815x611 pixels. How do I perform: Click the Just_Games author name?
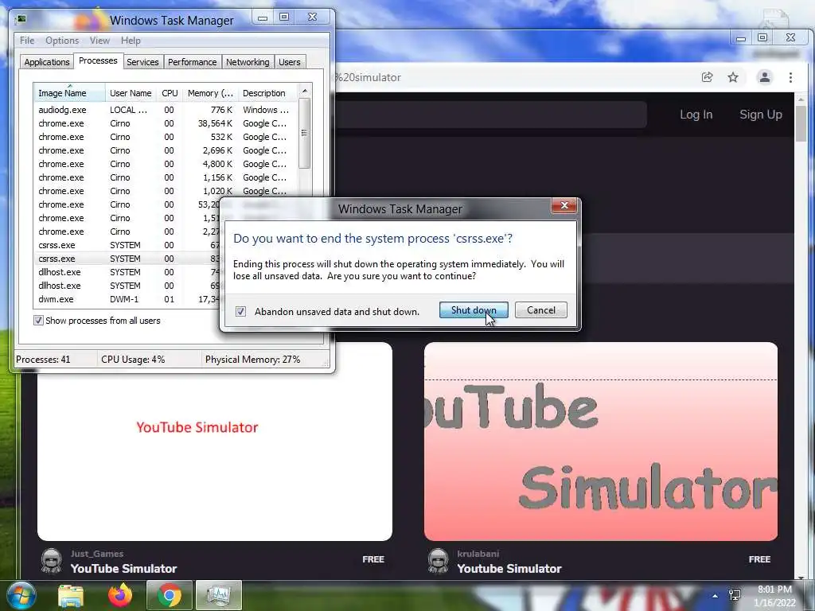click(x=97, y=554)
